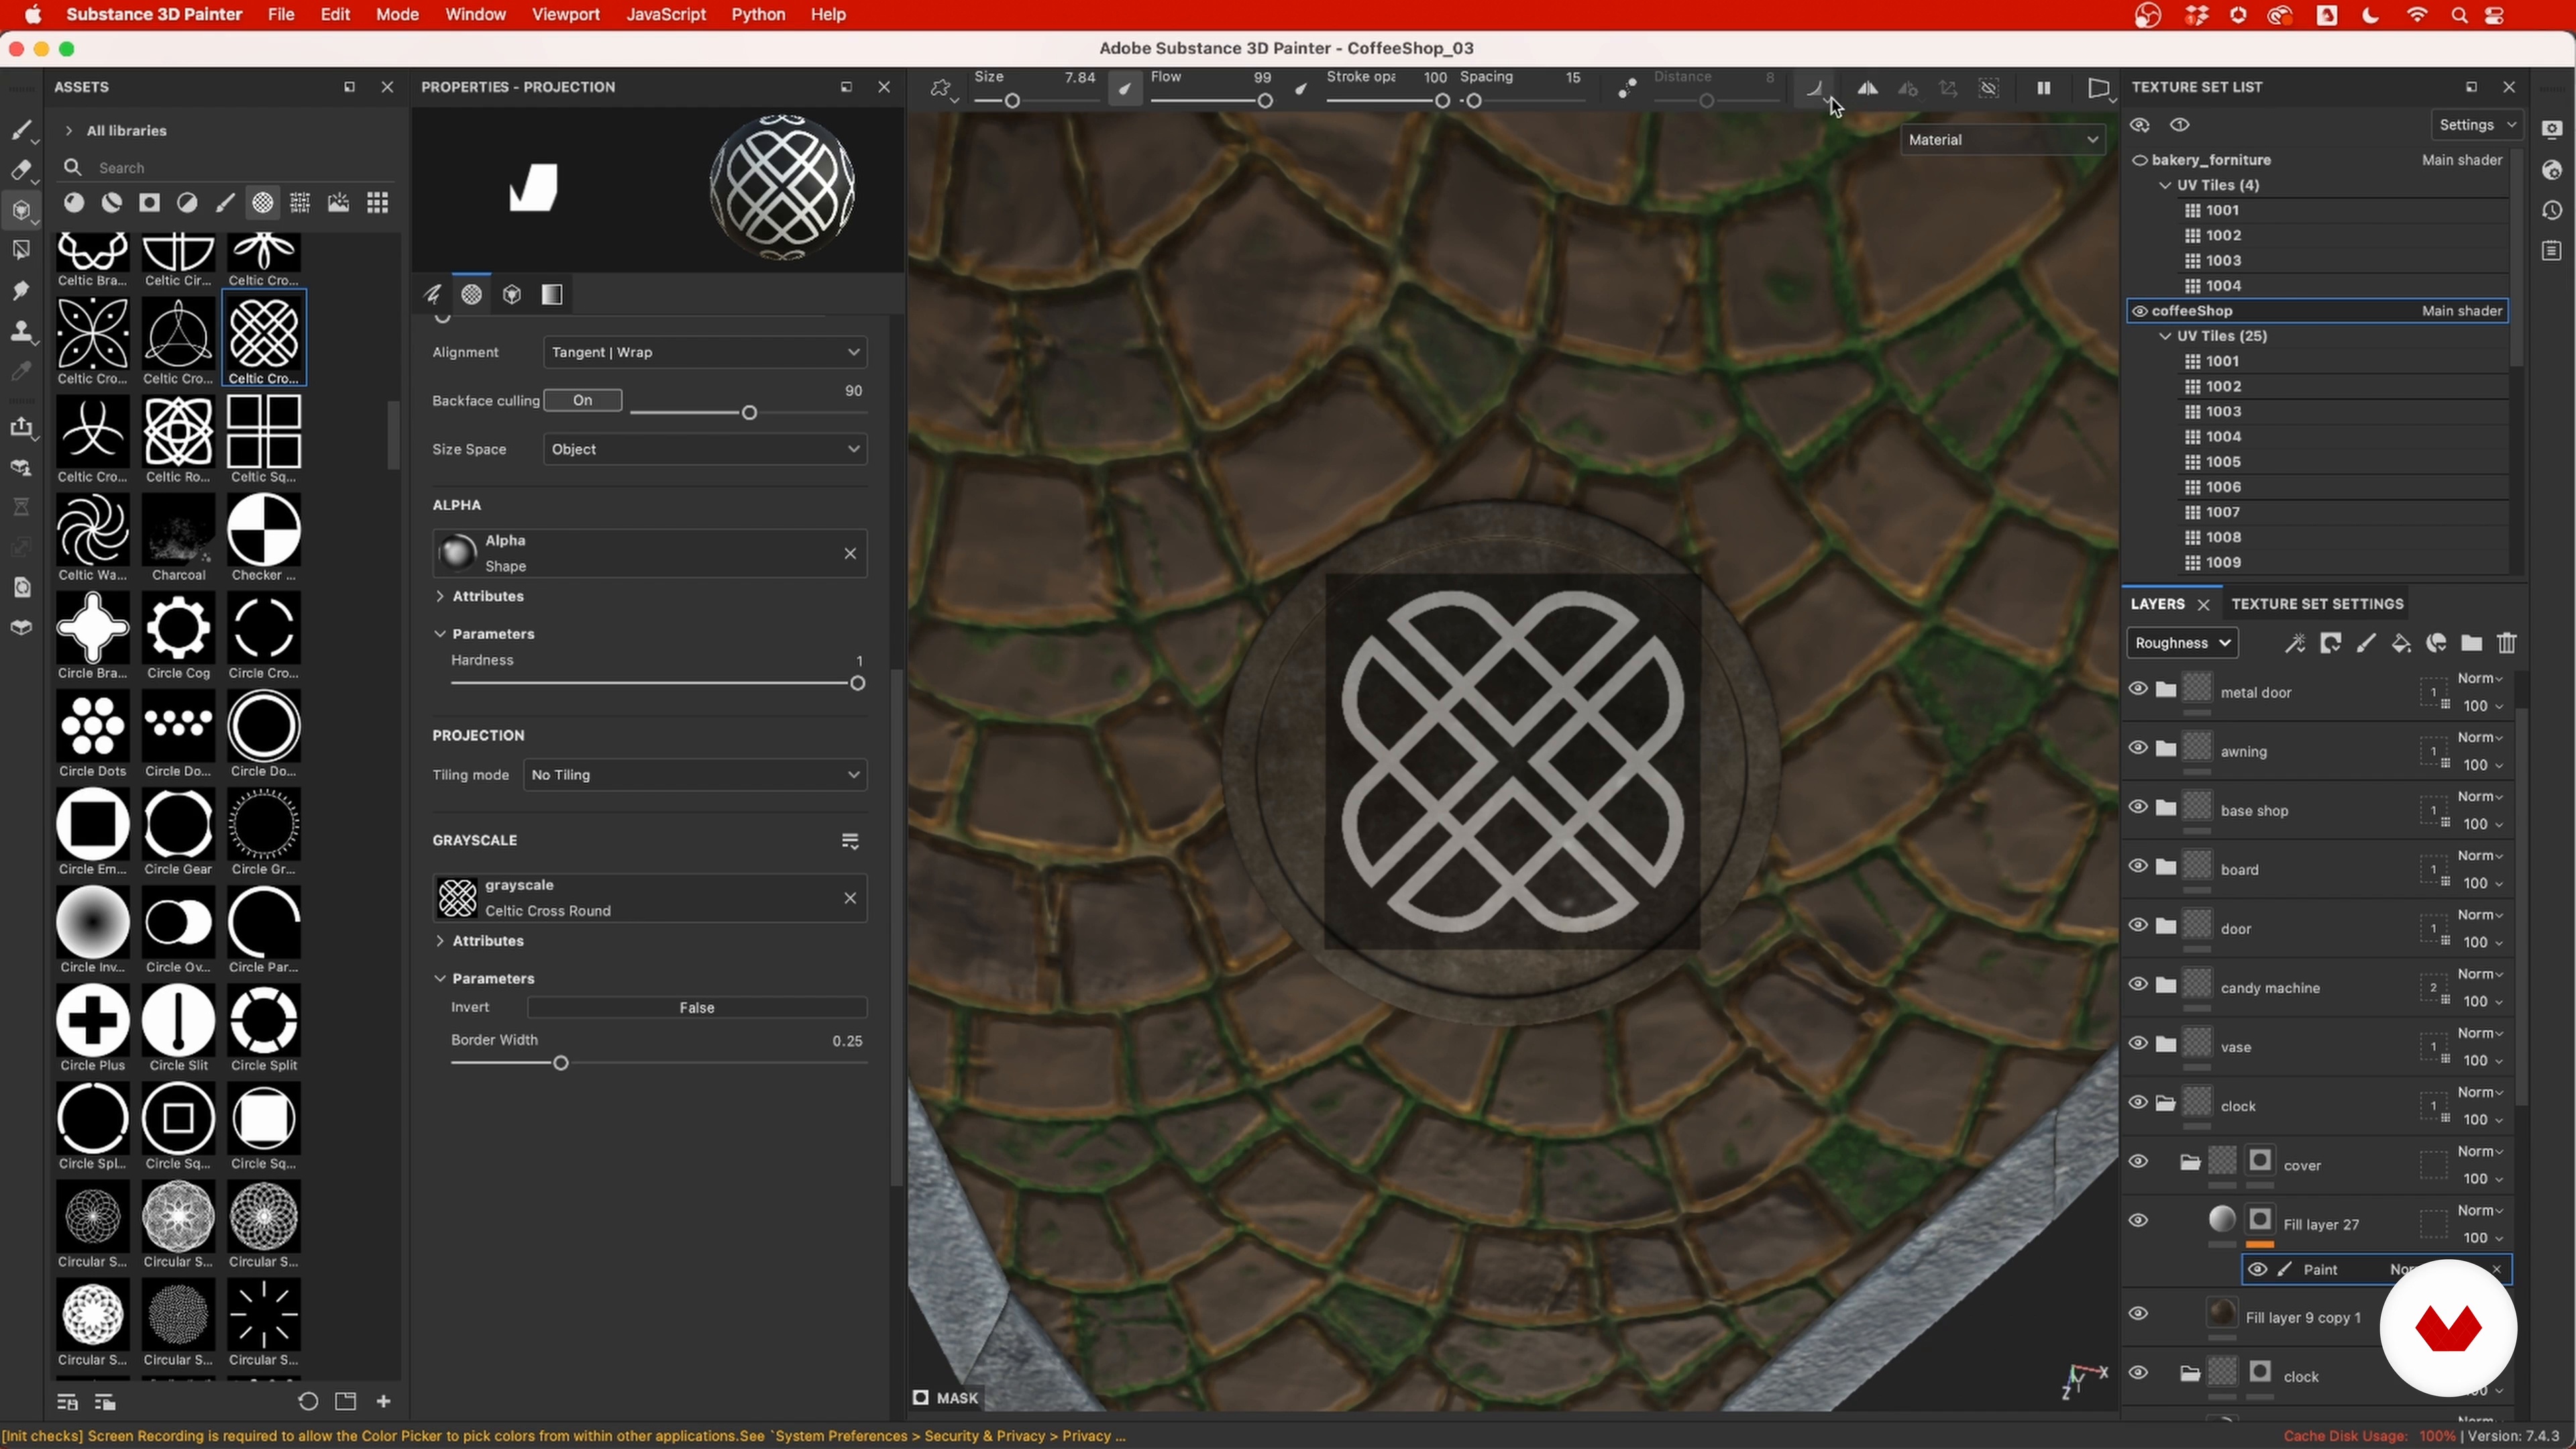The height and width of the screenshot is (1449, 2576).
Task: Select the Polygon fill tool
Action: click(x=21, y=251)
